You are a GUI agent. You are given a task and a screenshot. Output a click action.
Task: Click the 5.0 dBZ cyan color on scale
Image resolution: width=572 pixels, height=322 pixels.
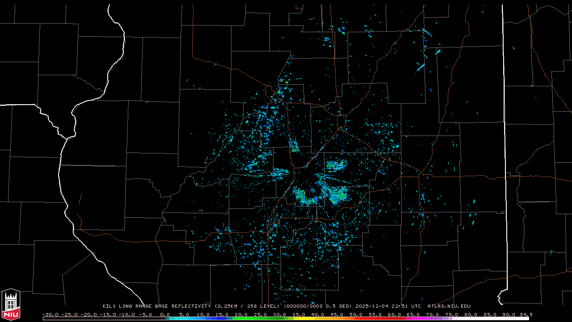[x=184, y=318]
